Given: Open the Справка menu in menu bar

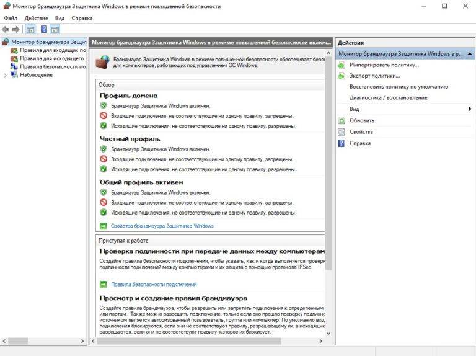Looking at the screenshot, I should tap(82, 18).
